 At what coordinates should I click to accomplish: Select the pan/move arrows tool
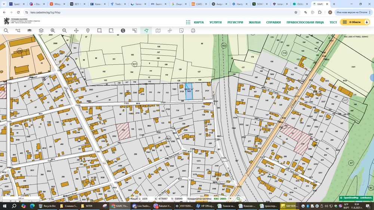(76, 31)
